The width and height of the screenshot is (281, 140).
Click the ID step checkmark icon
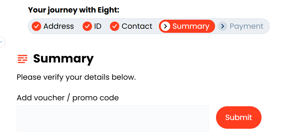87,26
